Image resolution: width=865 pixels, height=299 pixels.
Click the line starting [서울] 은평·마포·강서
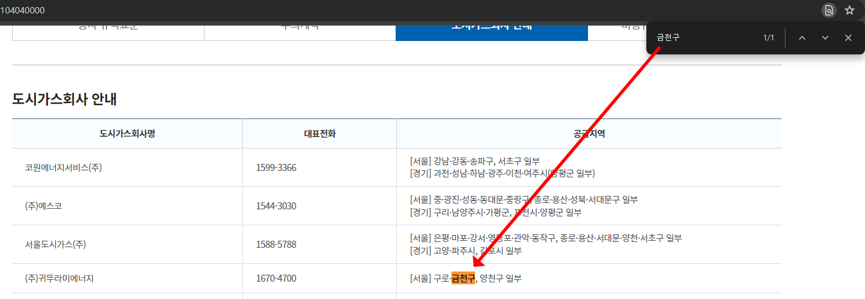tap(546, 238)
